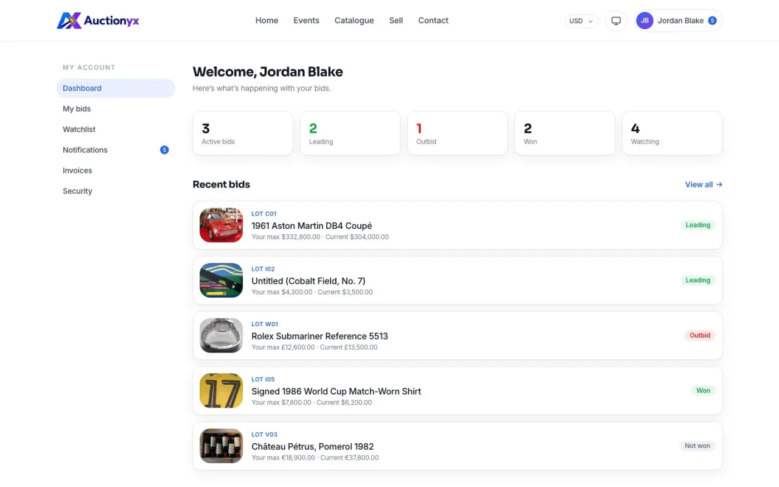Open the Aston Martin DB4 thumbnail

click(x=222, y=225)
